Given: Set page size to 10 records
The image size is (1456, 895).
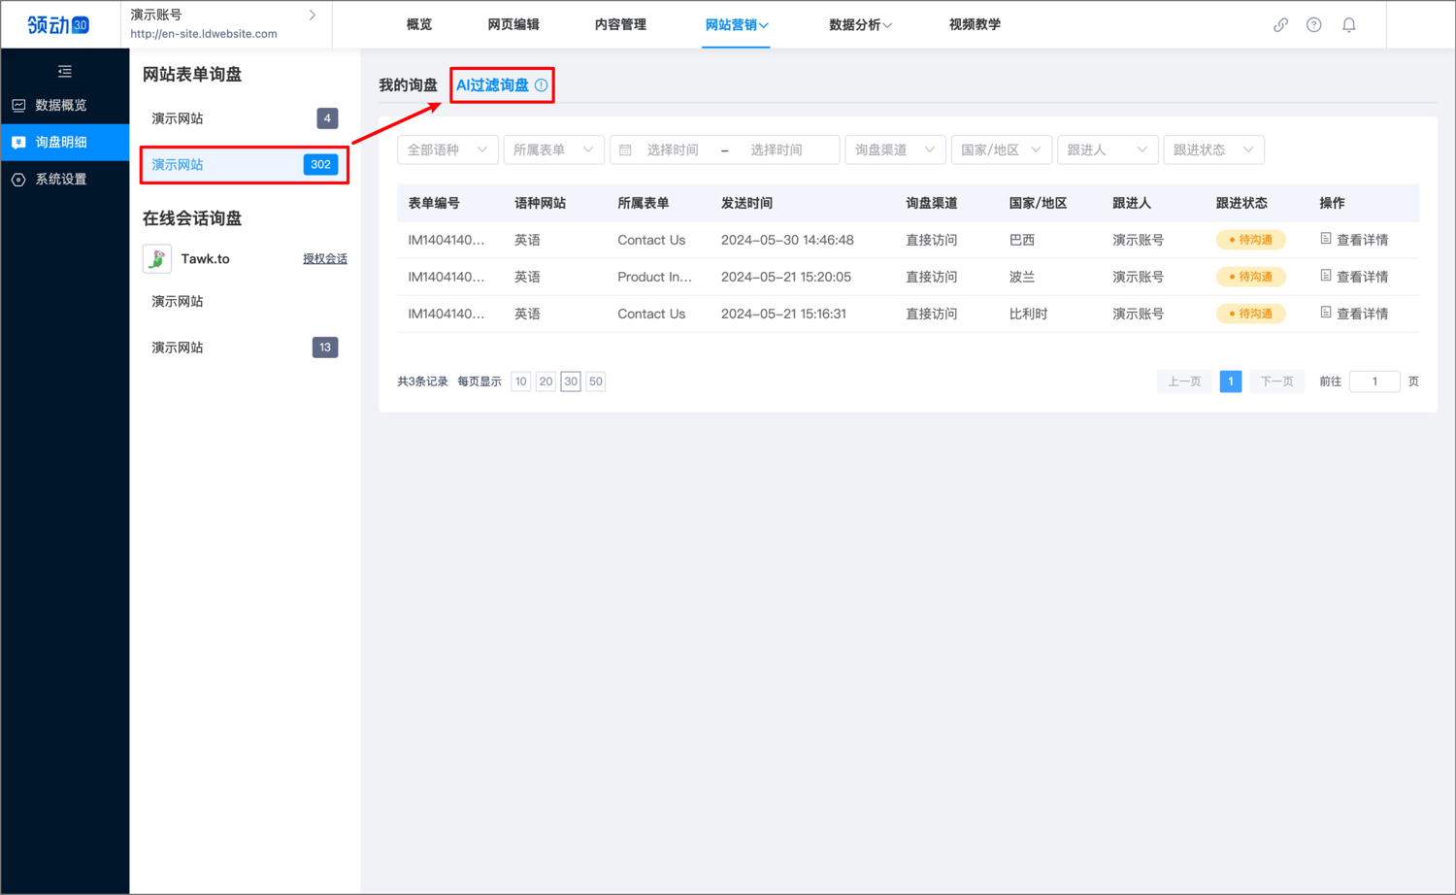Looking at the screenshot, I should [x=521, y=381].
